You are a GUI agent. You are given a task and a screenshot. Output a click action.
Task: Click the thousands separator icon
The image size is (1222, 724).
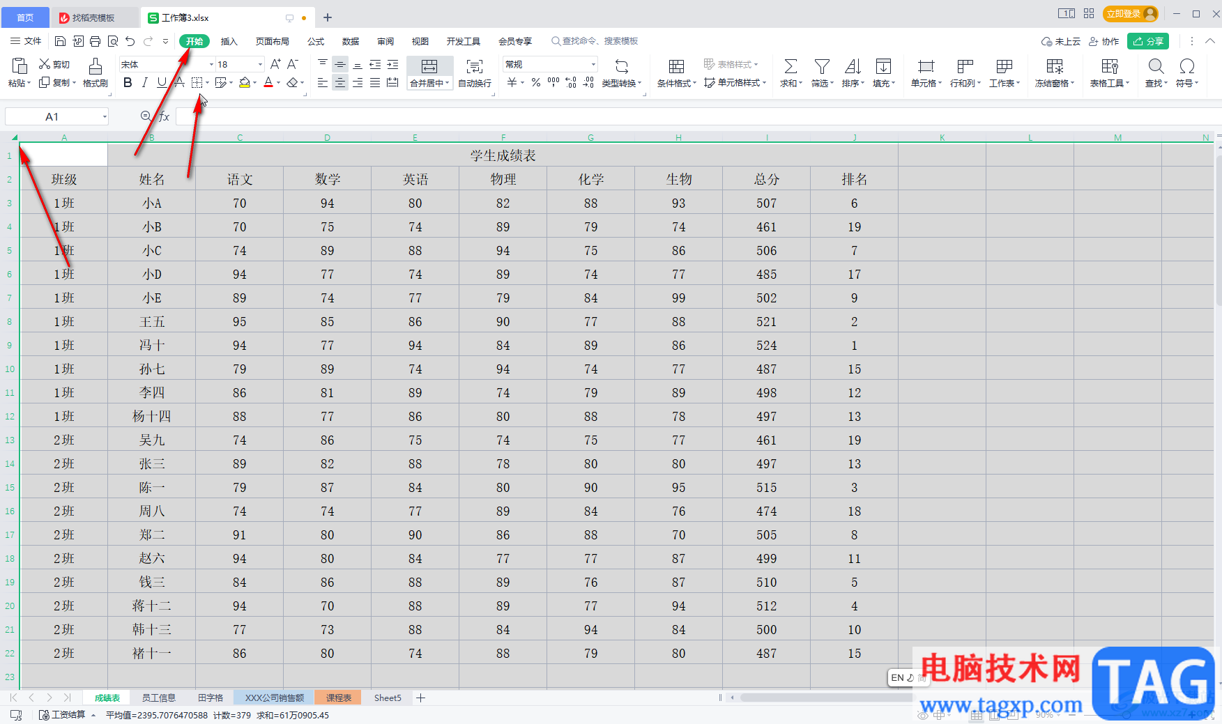point(553,82)
